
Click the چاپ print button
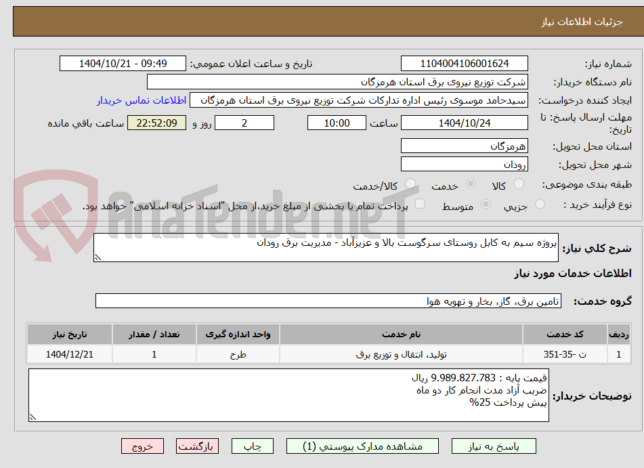(x=253, y=446)
